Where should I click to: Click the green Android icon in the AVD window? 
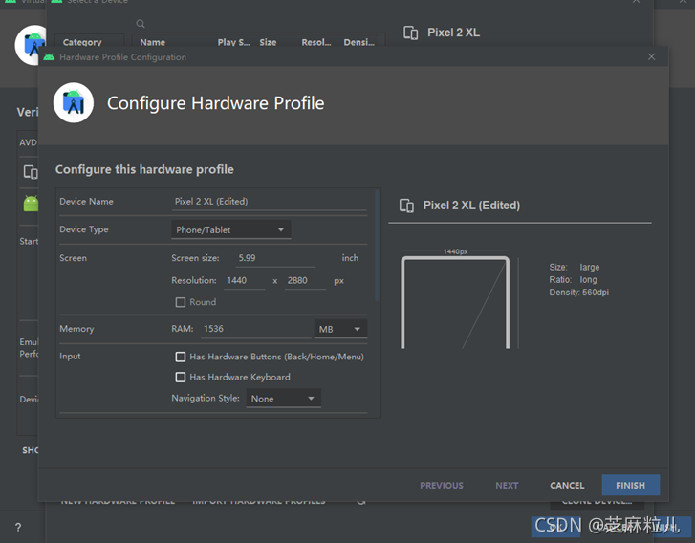tap(31, 204)
